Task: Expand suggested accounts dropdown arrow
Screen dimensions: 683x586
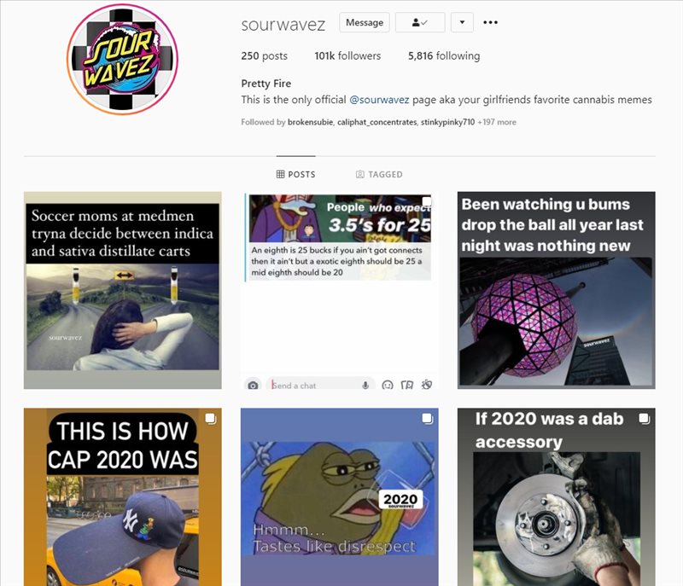Action: coord(462,23)
